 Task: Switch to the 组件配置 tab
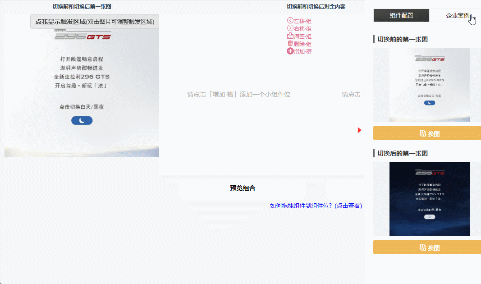401,15
